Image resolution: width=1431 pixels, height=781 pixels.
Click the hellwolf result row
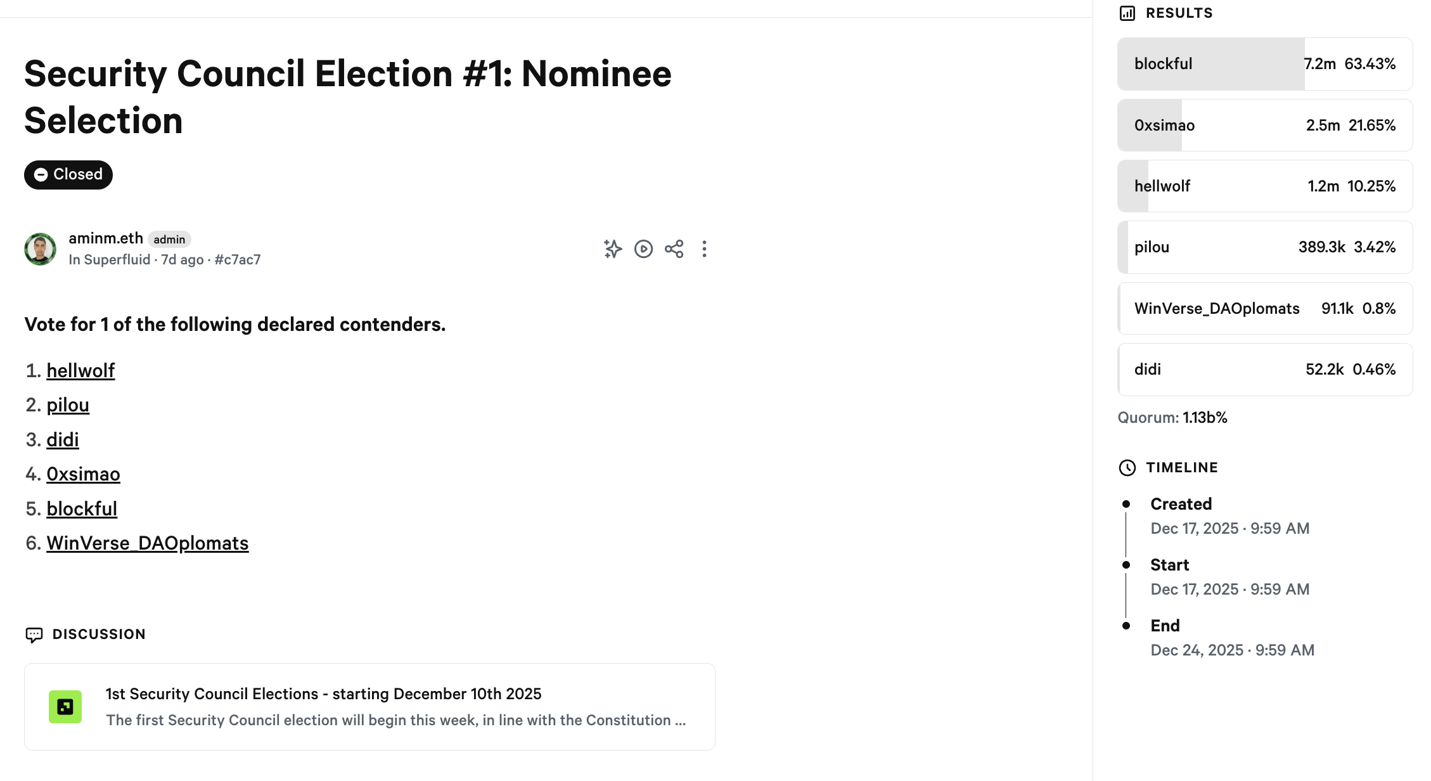[1264, 186]
